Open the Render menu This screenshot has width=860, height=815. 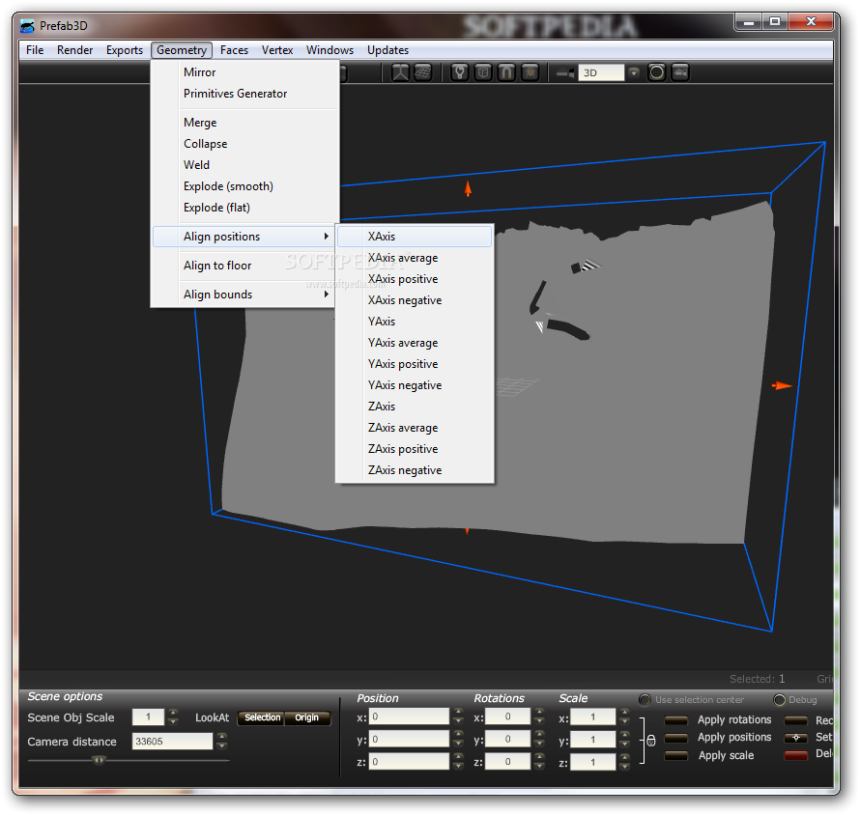click(x=75, y=50)
